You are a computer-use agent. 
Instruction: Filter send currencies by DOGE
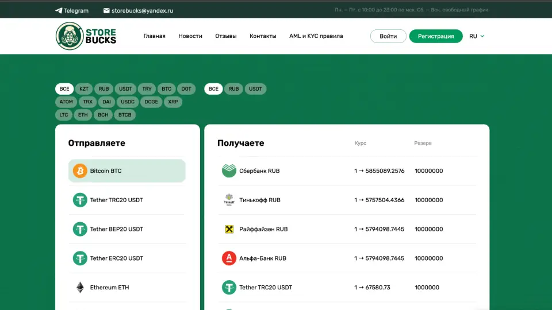[151, 102]
